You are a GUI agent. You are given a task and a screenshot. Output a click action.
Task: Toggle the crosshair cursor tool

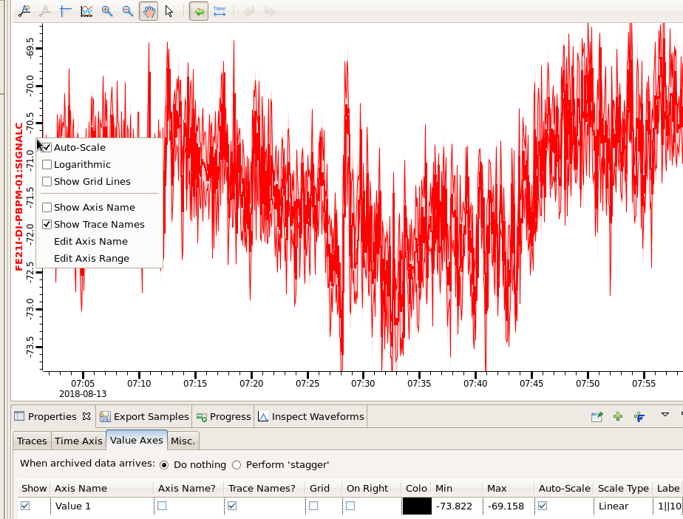[x=65, y=11]
